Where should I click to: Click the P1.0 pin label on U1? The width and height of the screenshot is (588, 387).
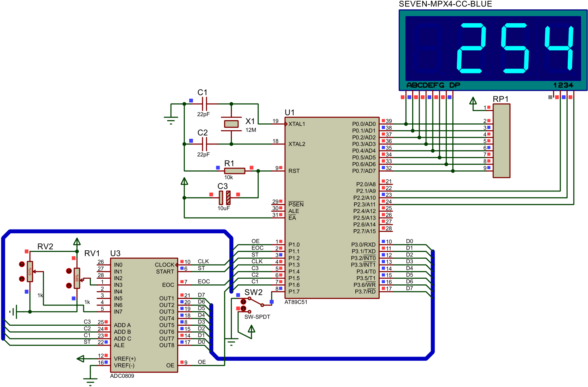point(294,245)
